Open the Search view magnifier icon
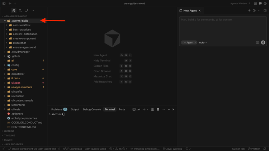269x151 pixels. 20,10
